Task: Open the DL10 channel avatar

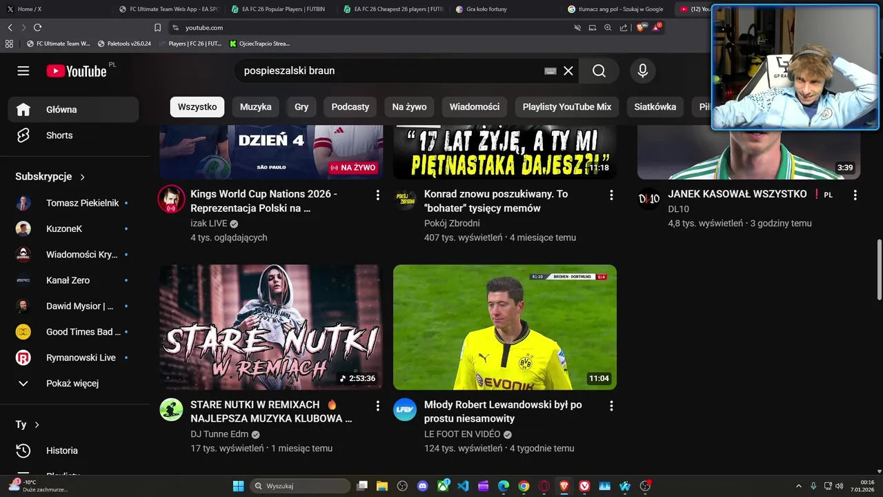Action: coord(649,199)
